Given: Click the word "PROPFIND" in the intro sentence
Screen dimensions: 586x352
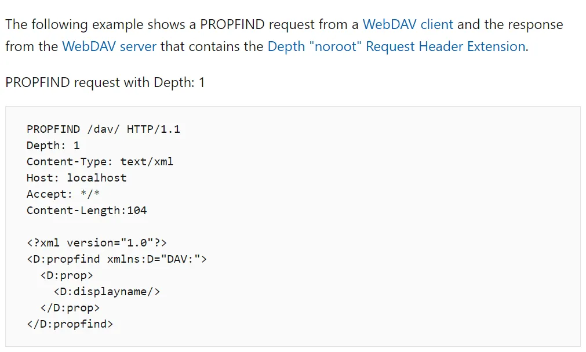Looking at the screenshot, I should pos(232,24).
